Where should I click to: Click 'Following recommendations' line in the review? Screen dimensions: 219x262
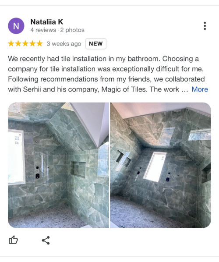click(x=106, y=79)
